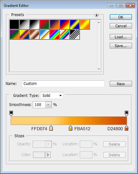The image size is (138, 174).
Task: Click the presets scrollbar down arrow
Action: click(x=99, y=69)
